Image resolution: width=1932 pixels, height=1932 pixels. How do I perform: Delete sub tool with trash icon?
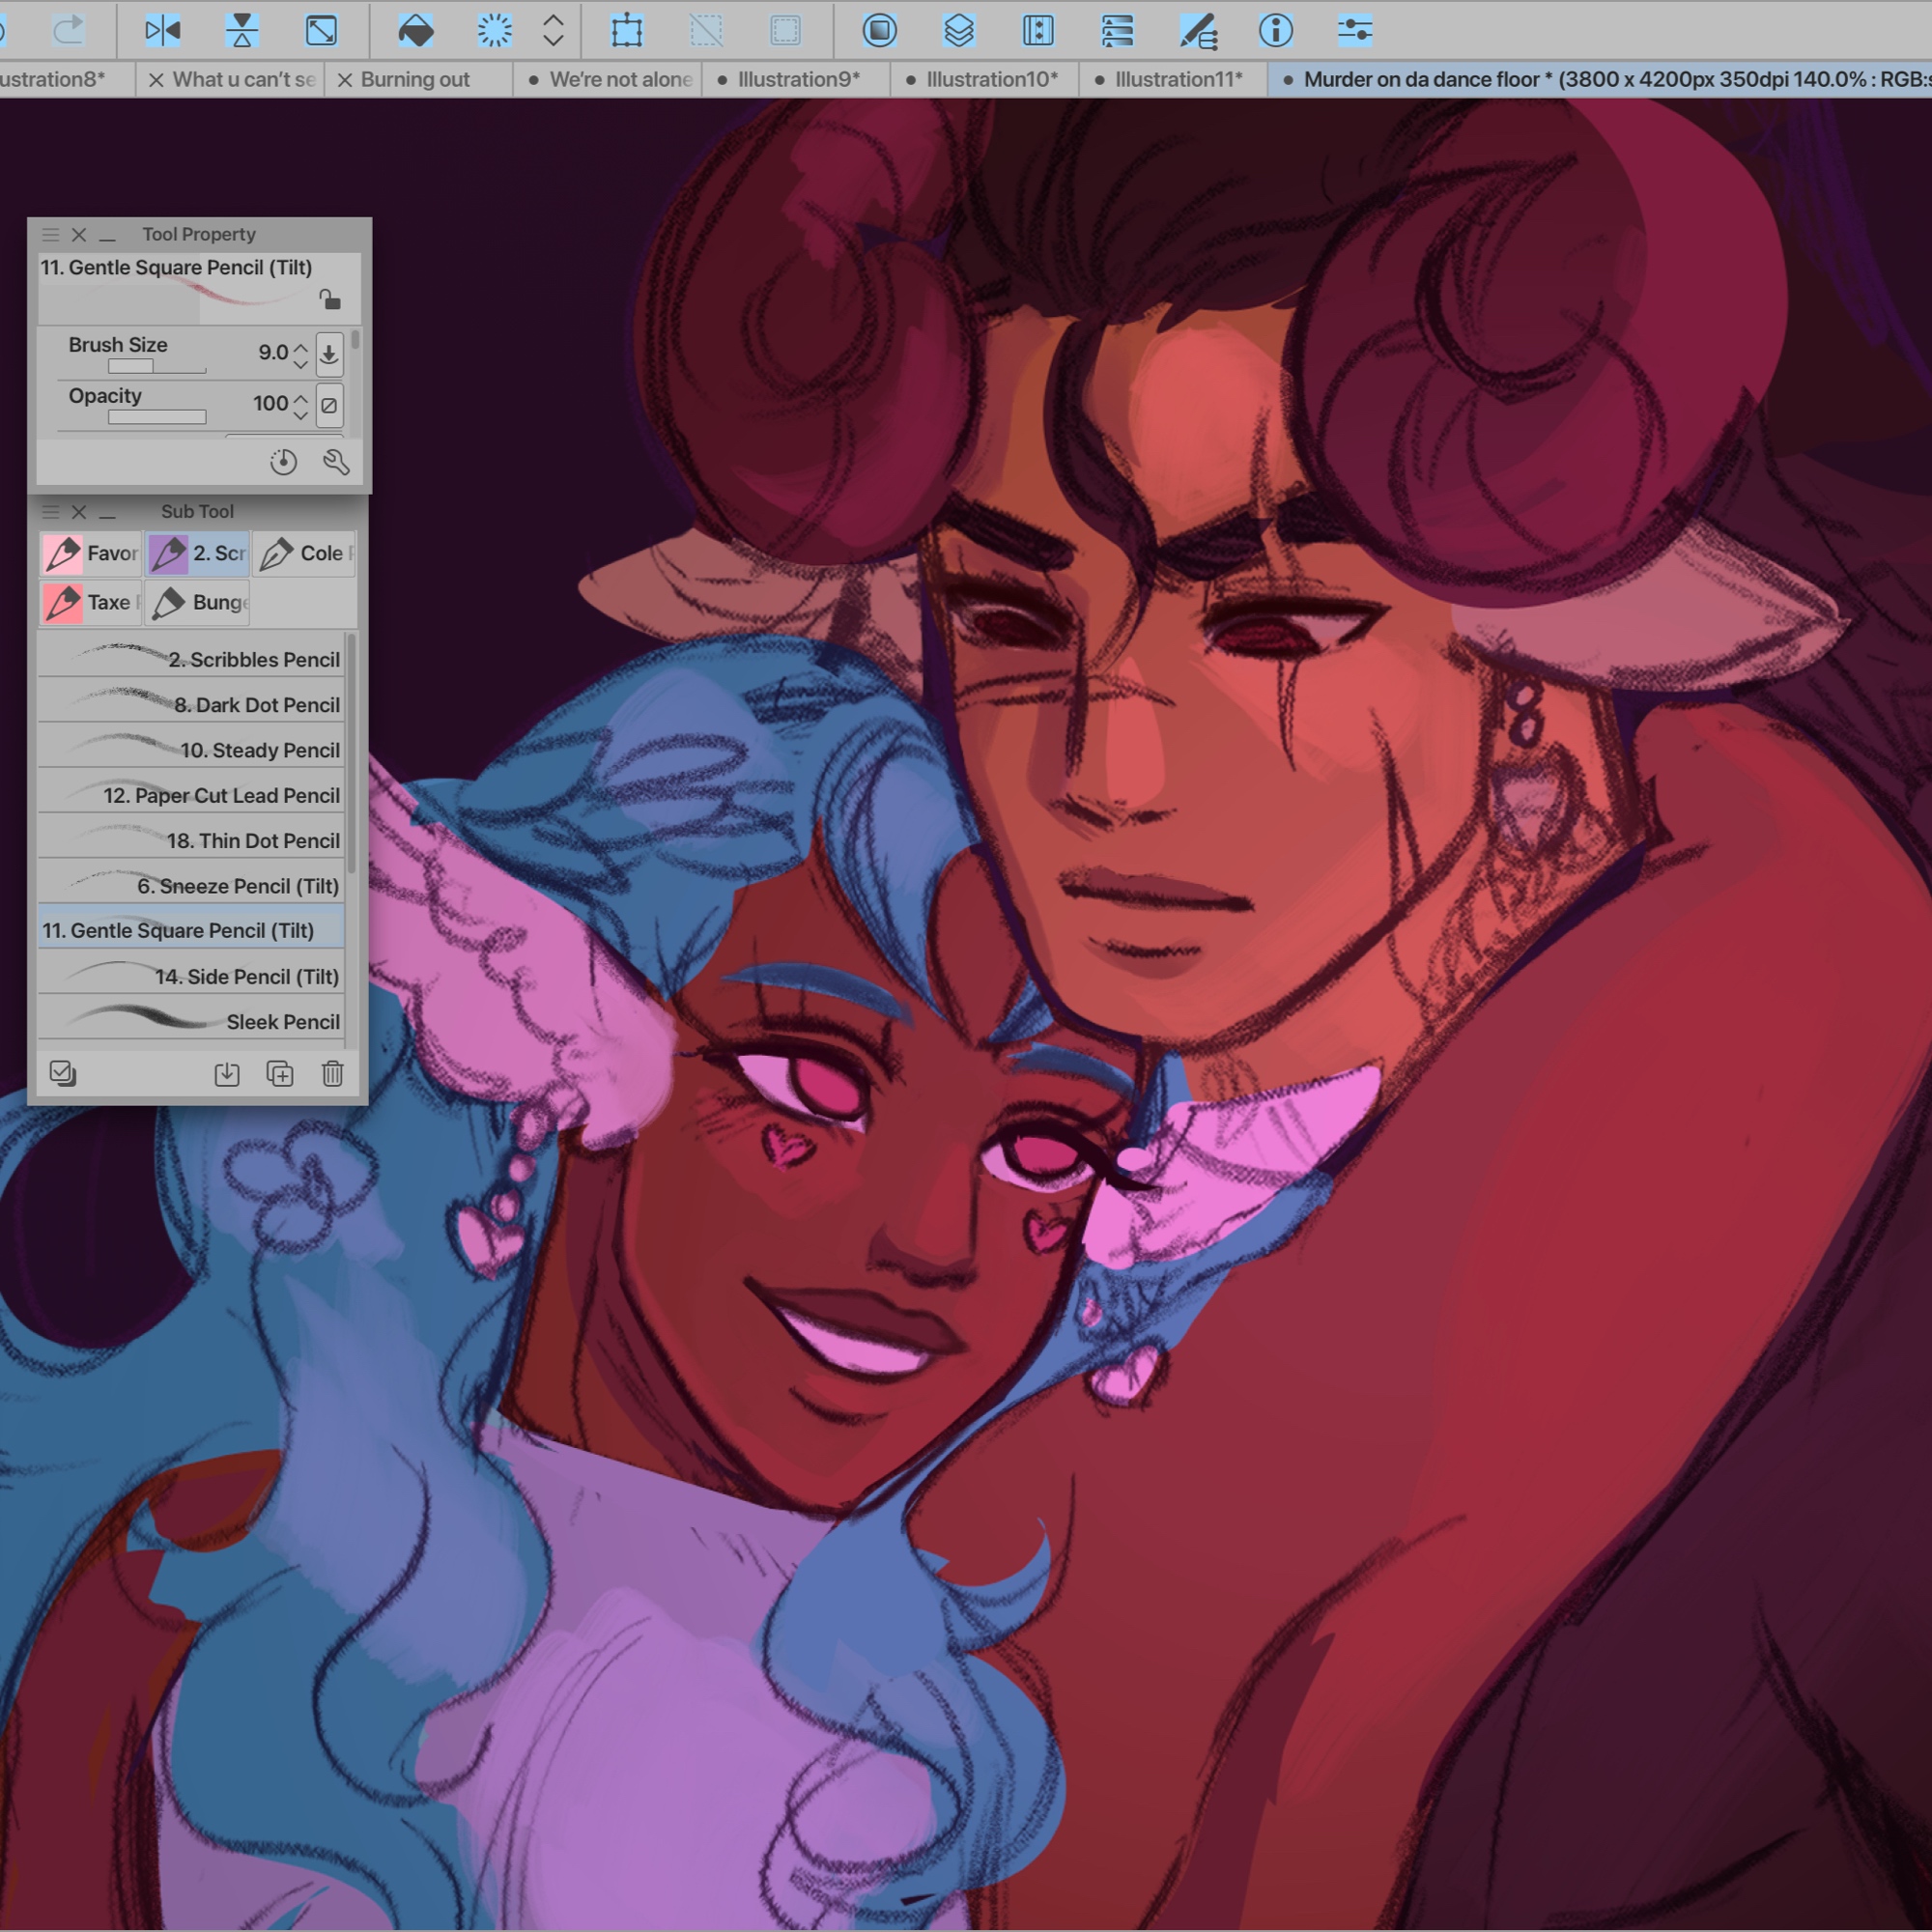click(332, 1073)
